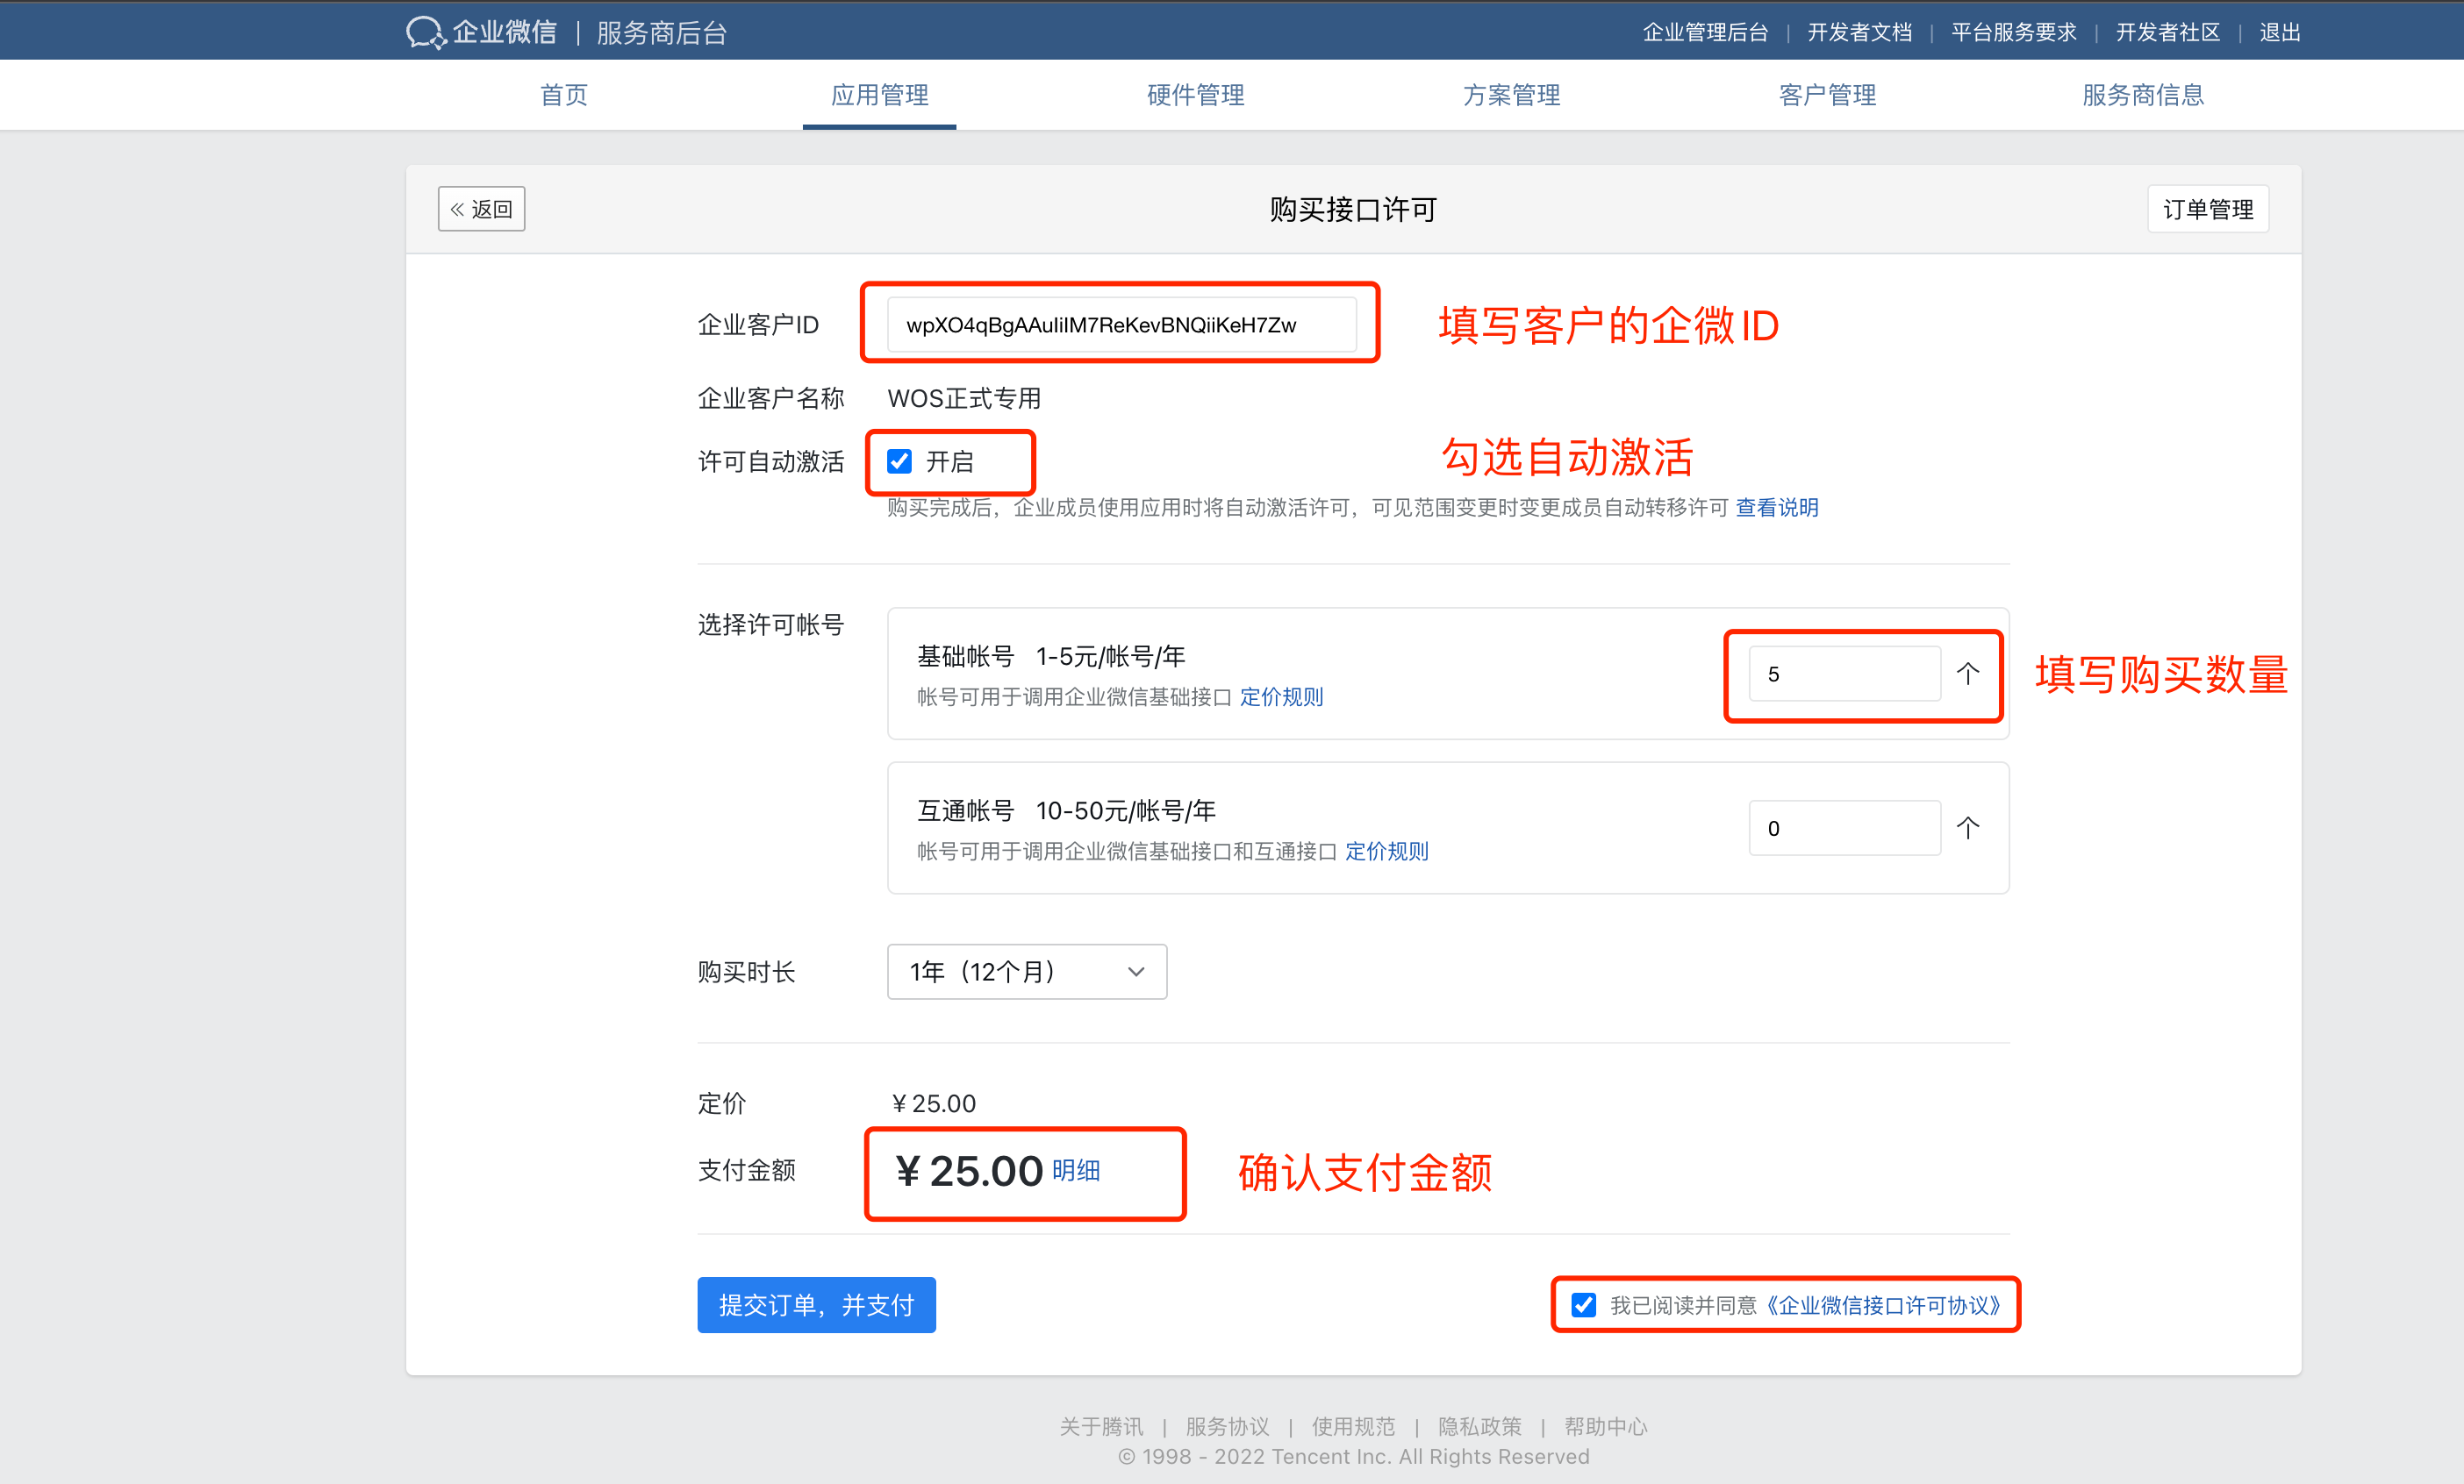Image resolution: width=2464 pixels, height=1484 pixels.
Task: Open 定价规则 link for basic account
Action: coord(1281,696)
